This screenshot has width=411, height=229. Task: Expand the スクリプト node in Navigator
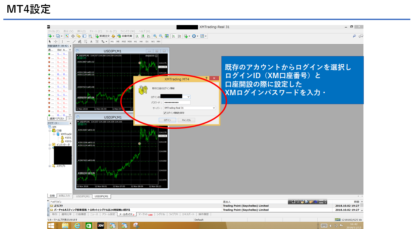pos(50,166)
